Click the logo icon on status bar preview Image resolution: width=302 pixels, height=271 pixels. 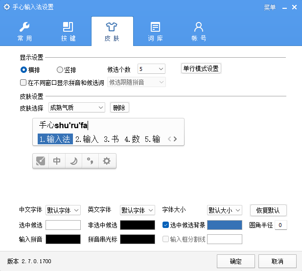pos(41,161)
